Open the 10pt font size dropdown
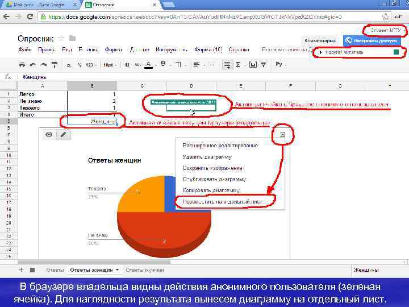The height and width of the screenshot is (307, 409). [110, 65]
